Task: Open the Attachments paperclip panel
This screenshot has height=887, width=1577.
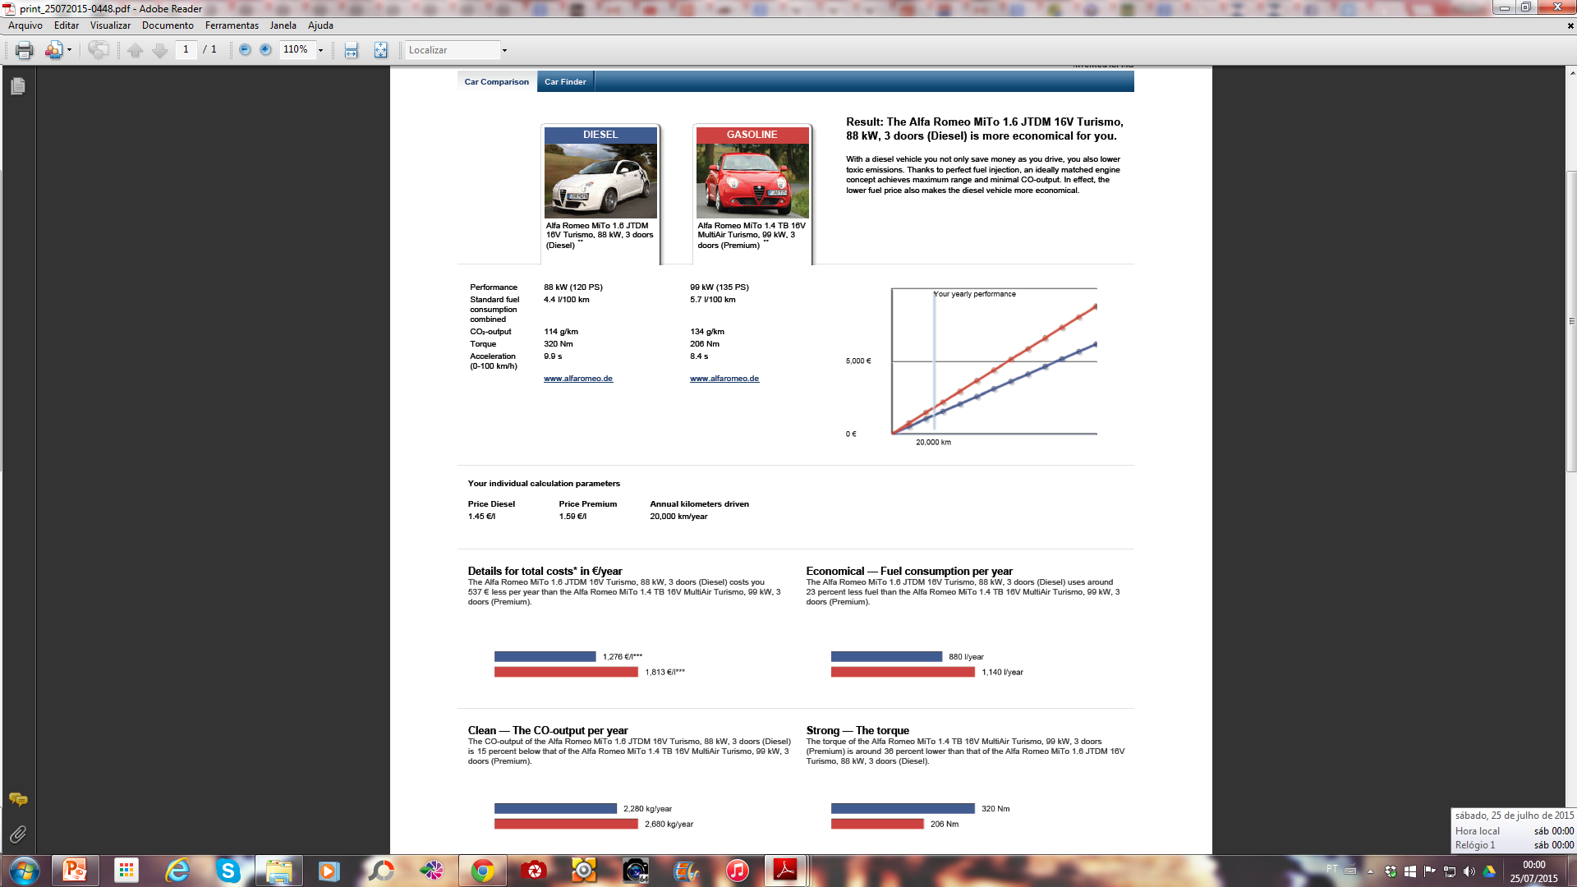Action: coord(18,834)
